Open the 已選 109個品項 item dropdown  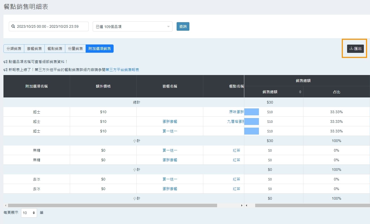click(x=132, y=26)
